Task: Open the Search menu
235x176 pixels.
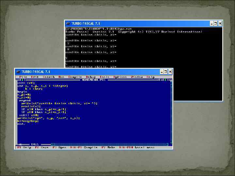Action: tap(49, 77)
